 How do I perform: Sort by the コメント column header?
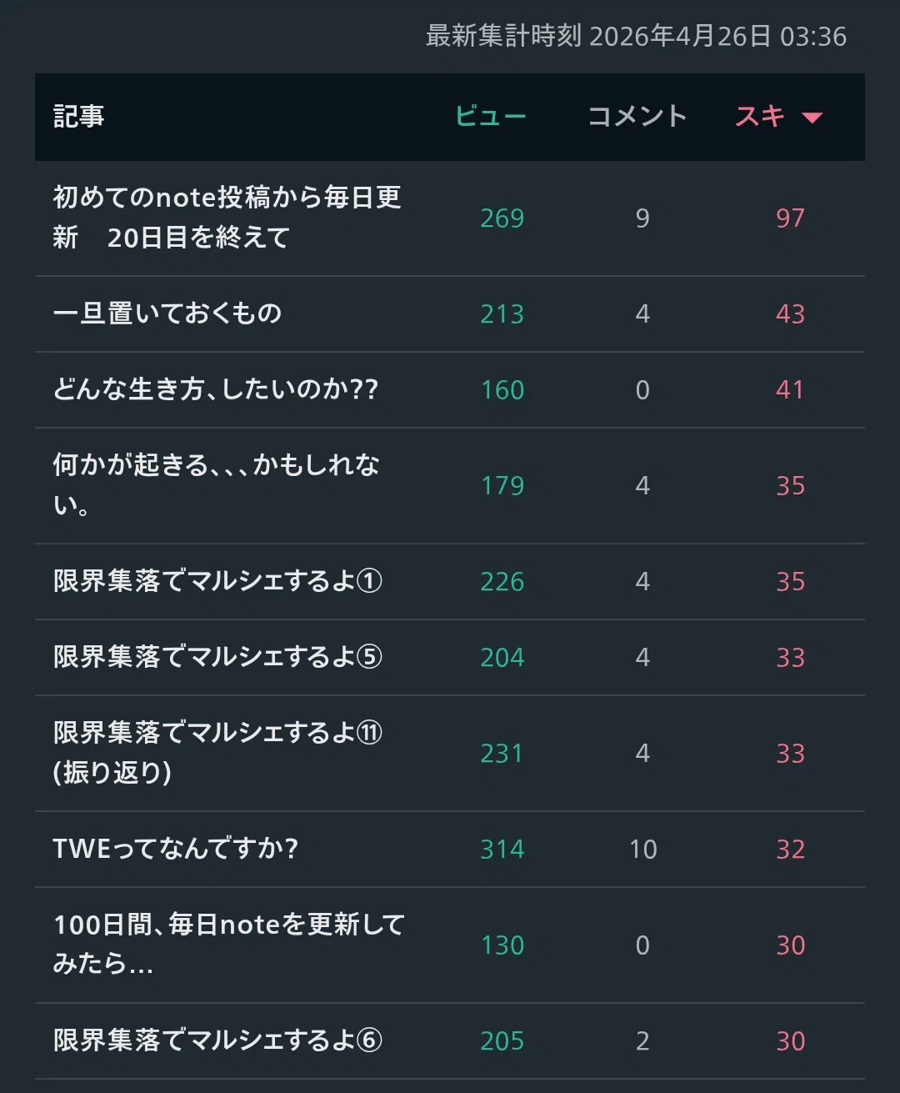[x=637, y=116]
